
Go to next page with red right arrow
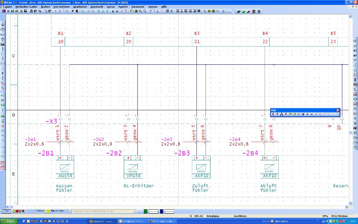click(60, 11)
